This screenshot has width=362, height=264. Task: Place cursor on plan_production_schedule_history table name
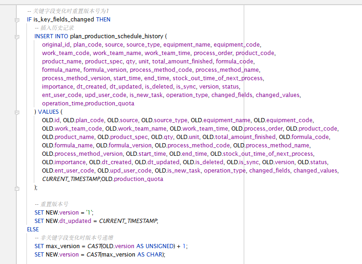point(117,36)
